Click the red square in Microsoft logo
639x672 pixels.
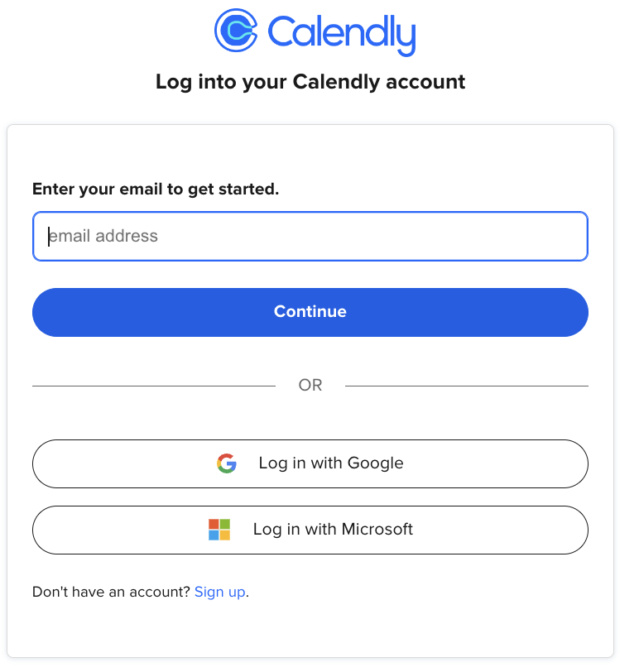tap(214, 524)
